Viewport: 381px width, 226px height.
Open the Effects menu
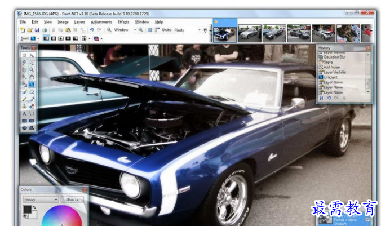(123, 22)
